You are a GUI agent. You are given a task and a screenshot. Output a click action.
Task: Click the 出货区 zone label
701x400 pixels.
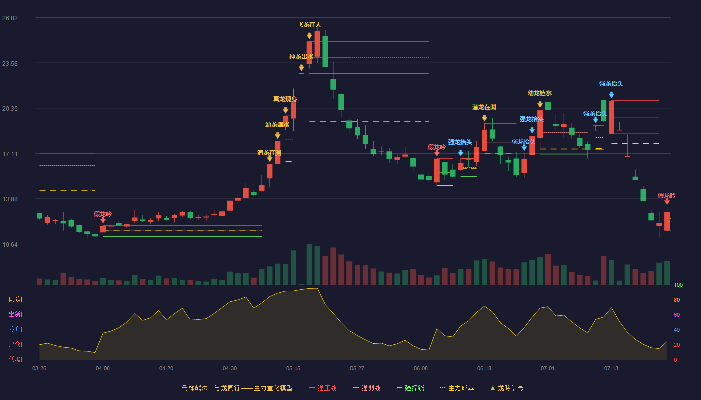[x=17, y=315]
